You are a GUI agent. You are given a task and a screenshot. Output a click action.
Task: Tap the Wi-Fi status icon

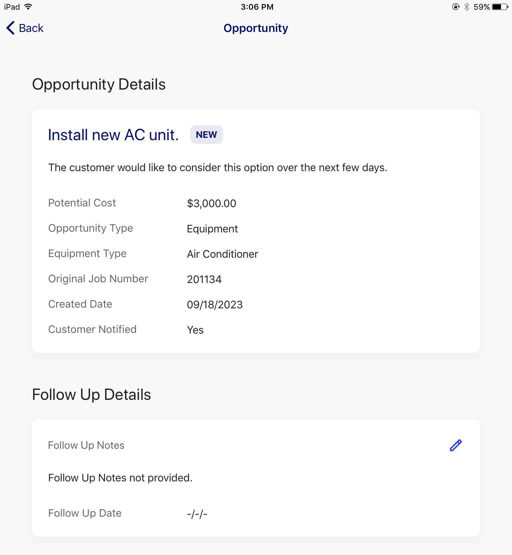tap(28, 7)
